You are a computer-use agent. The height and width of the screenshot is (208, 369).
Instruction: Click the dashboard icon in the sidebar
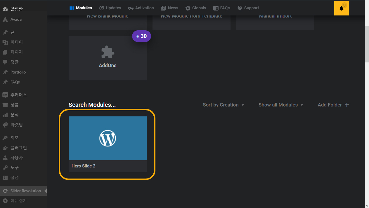coord(5,9)
